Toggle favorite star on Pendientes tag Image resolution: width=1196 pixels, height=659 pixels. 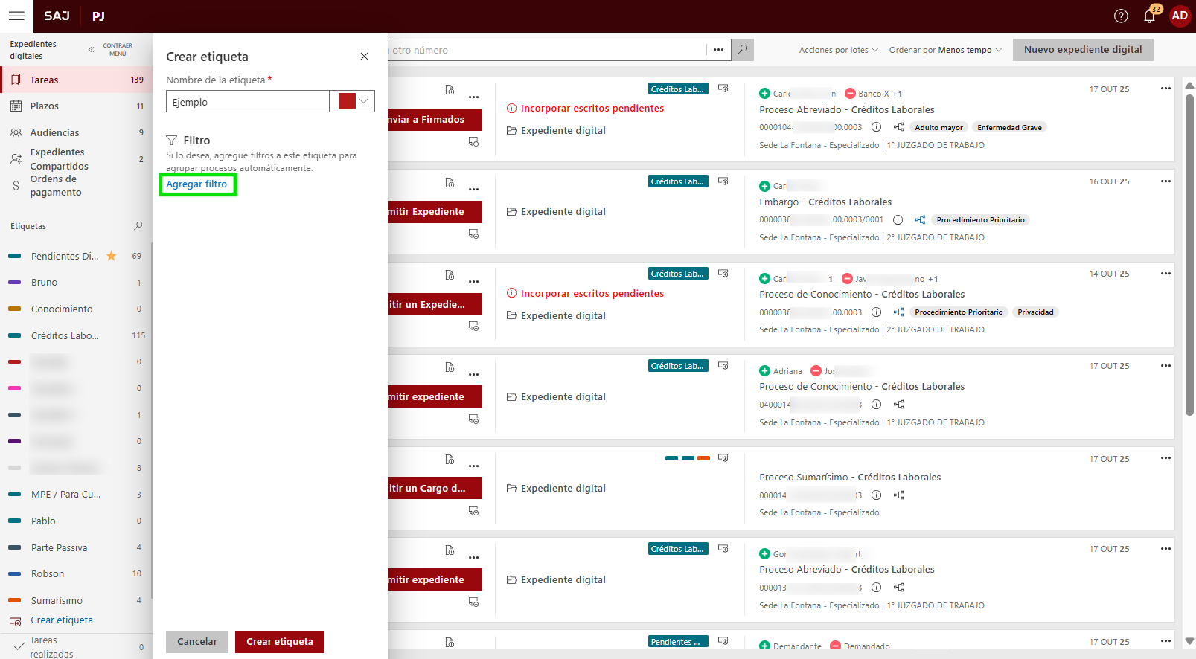112,256
